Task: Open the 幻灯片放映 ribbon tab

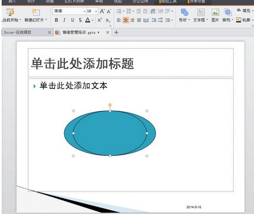Action: point(74,2)
